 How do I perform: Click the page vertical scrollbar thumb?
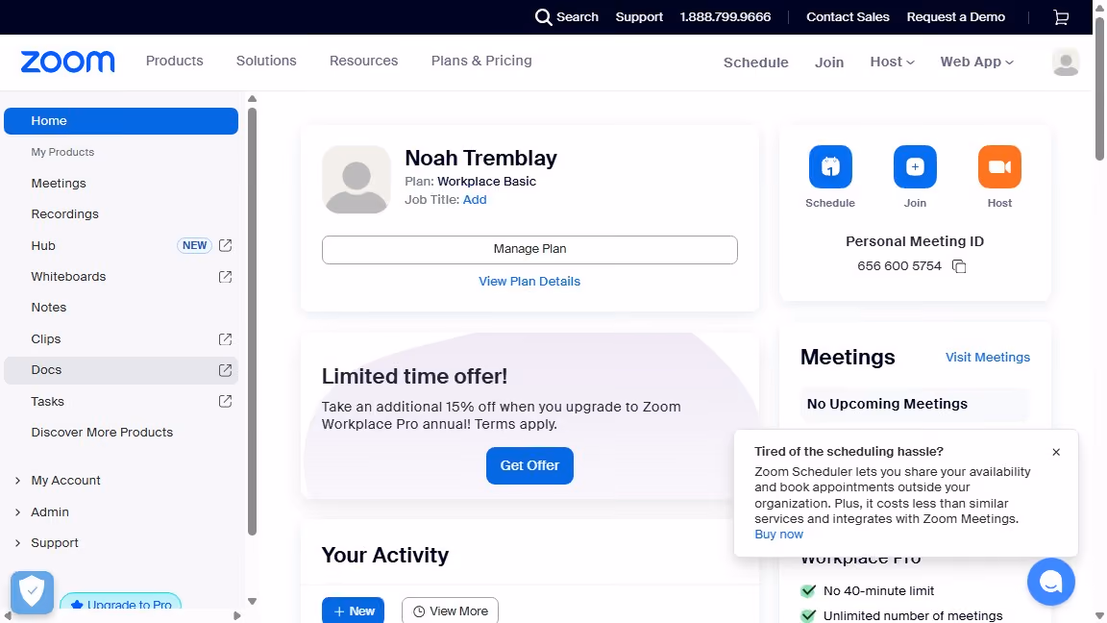click(x=1099, y=89)
